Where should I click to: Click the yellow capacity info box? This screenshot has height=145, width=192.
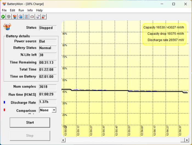point(164,34)
